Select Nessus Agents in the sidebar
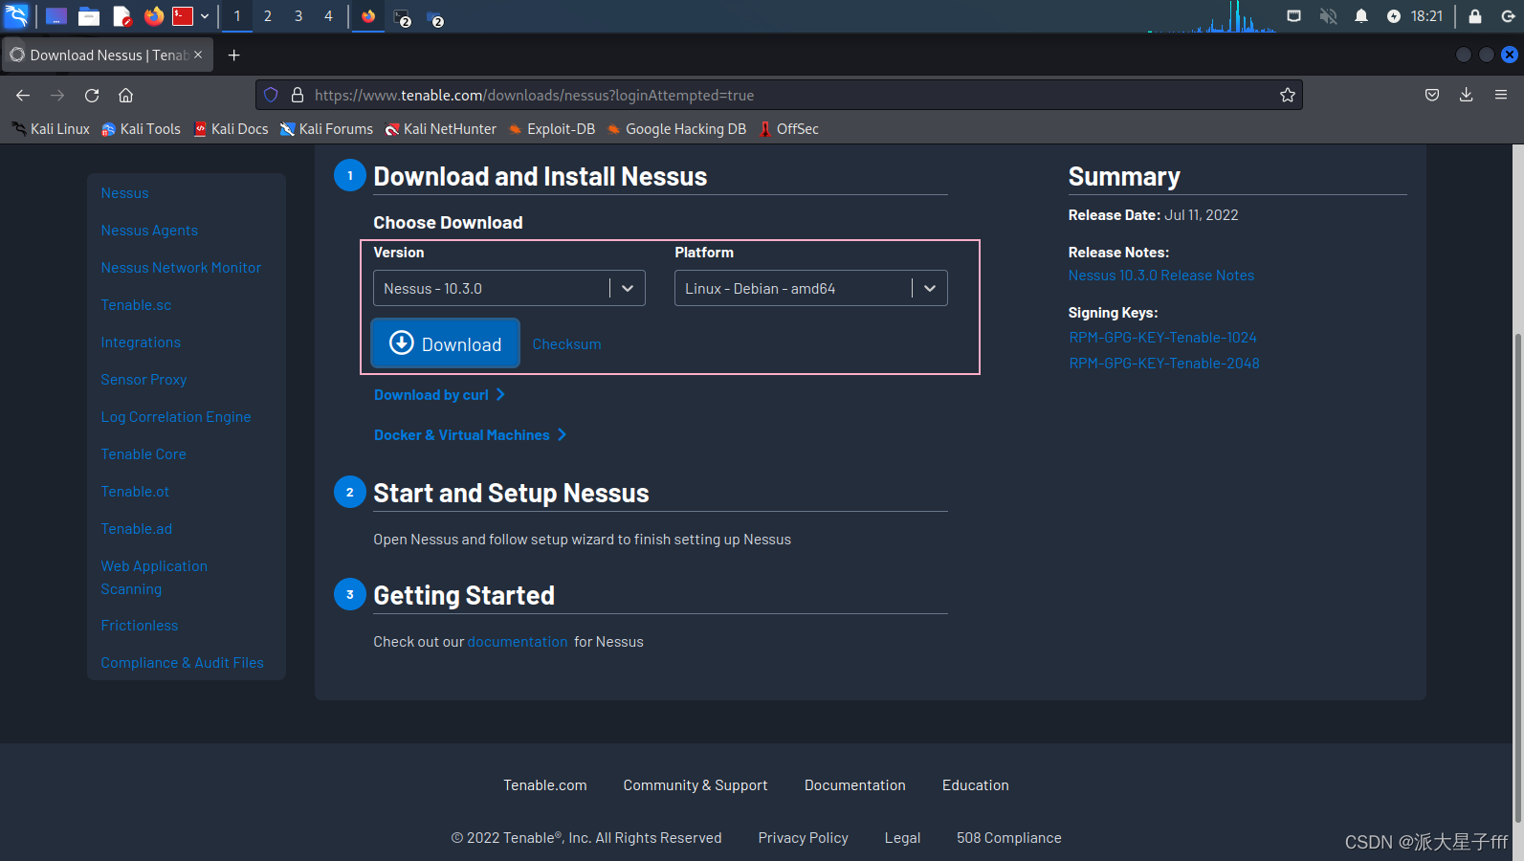1524x861 pixels. [x=149, y=231]
